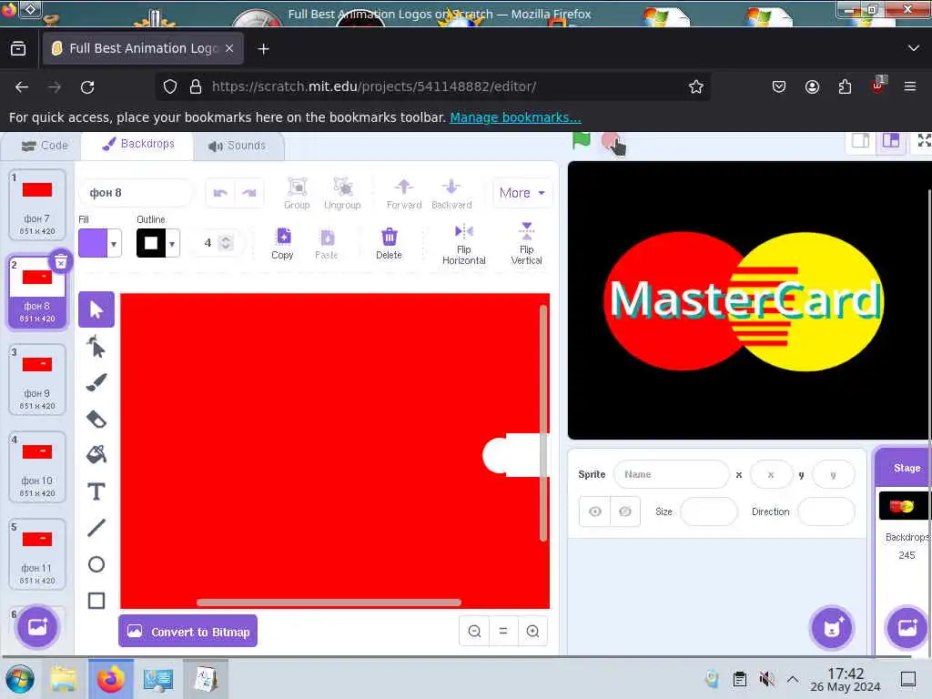
Task: Move shape Forward
Action: click(404, 194)
